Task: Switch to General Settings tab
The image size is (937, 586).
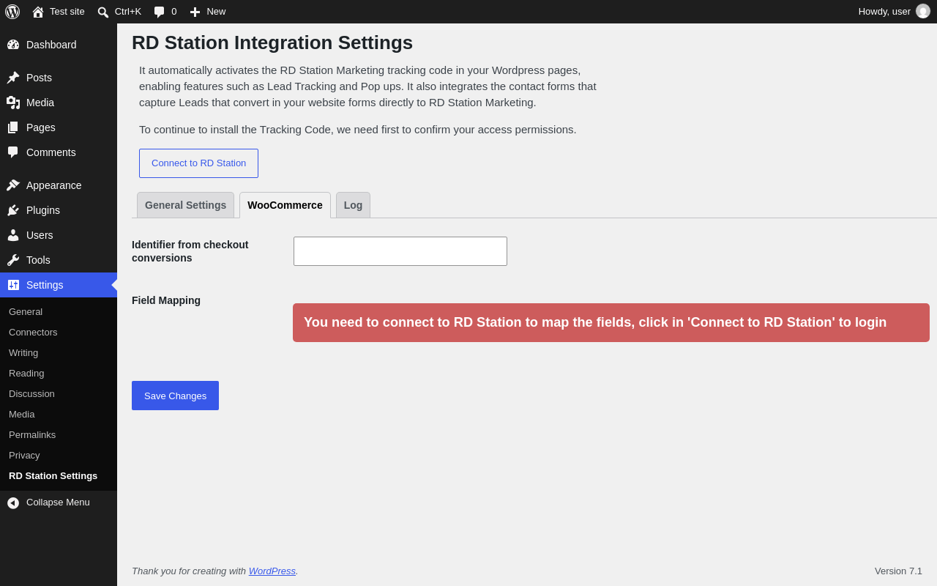Action: [185, 205]
